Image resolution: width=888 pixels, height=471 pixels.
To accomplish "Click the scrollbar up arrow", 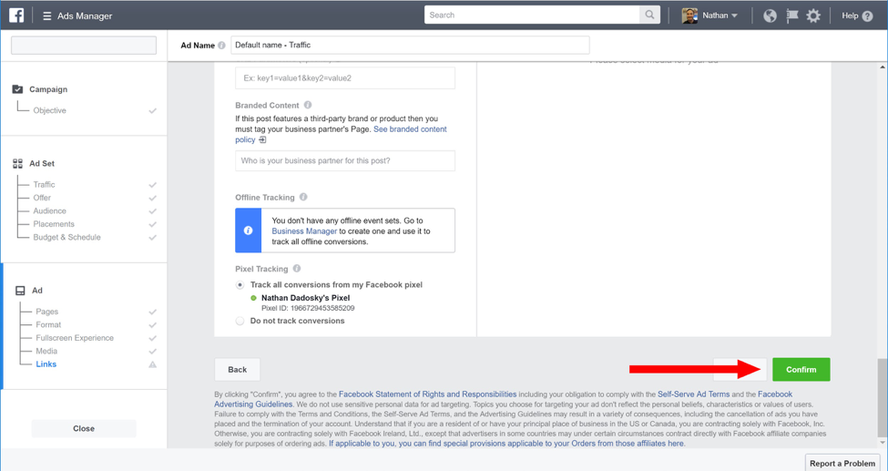I will (x=883, y=67).
